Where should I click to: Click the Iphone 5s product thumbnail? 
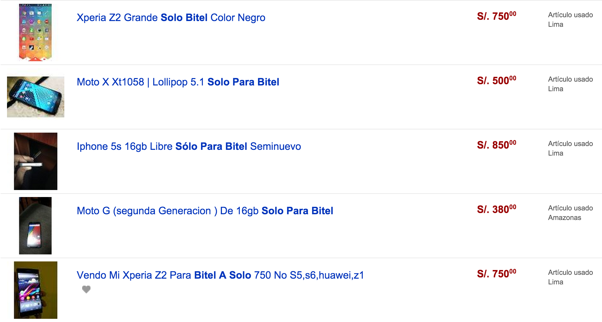point(36,161)
